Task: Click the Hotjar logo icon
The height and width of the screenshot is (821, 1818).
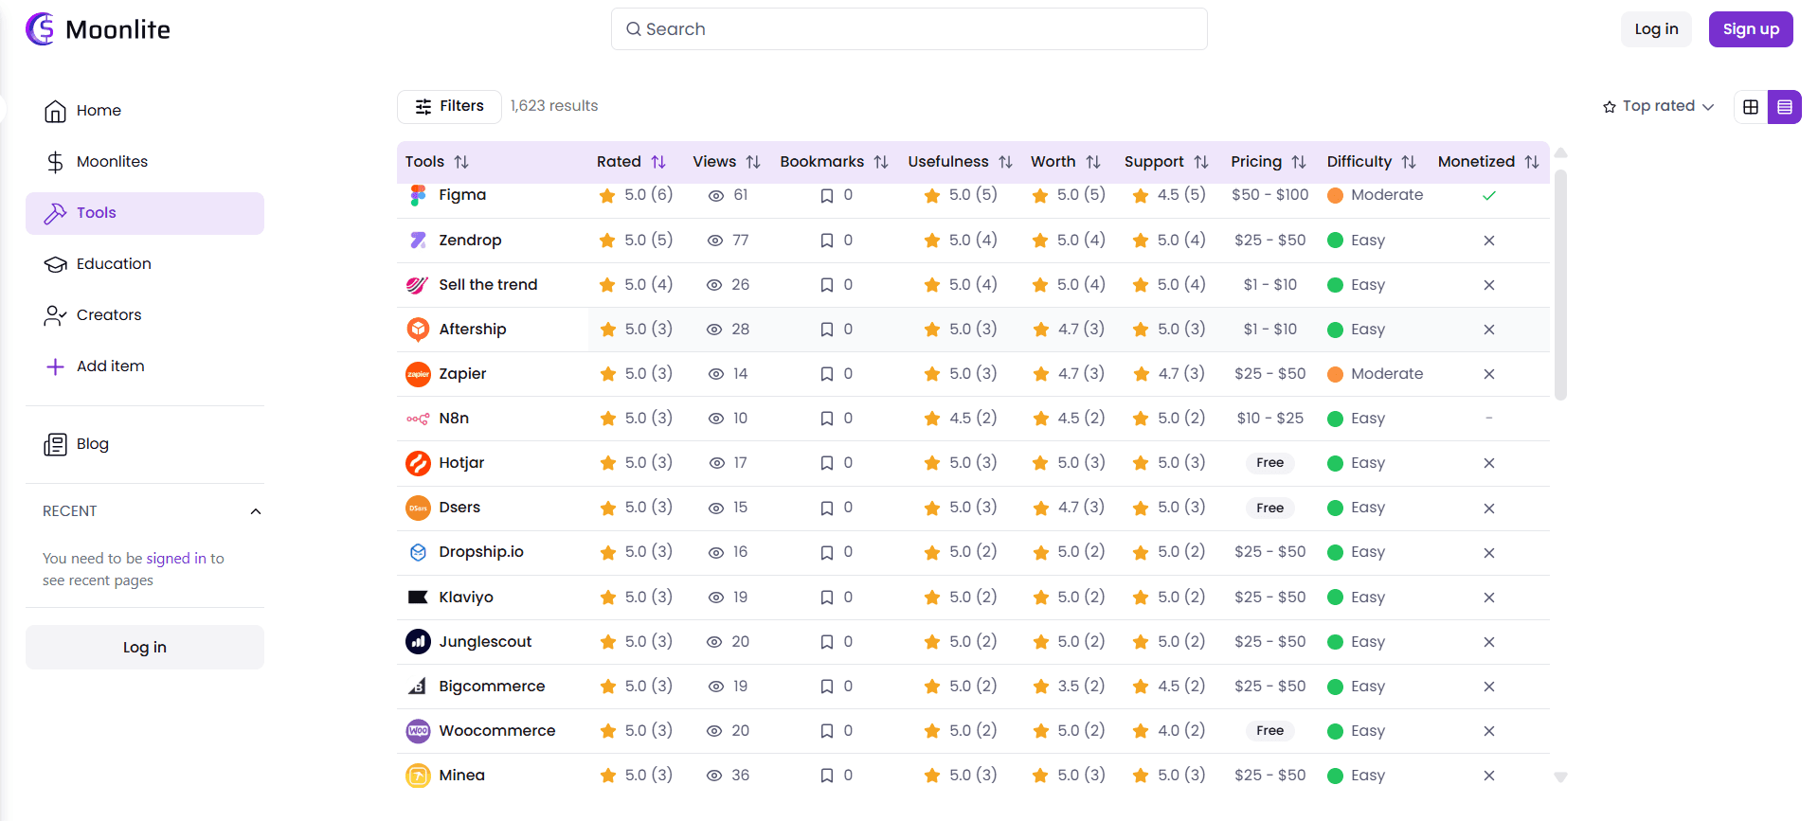Action: 418,463
